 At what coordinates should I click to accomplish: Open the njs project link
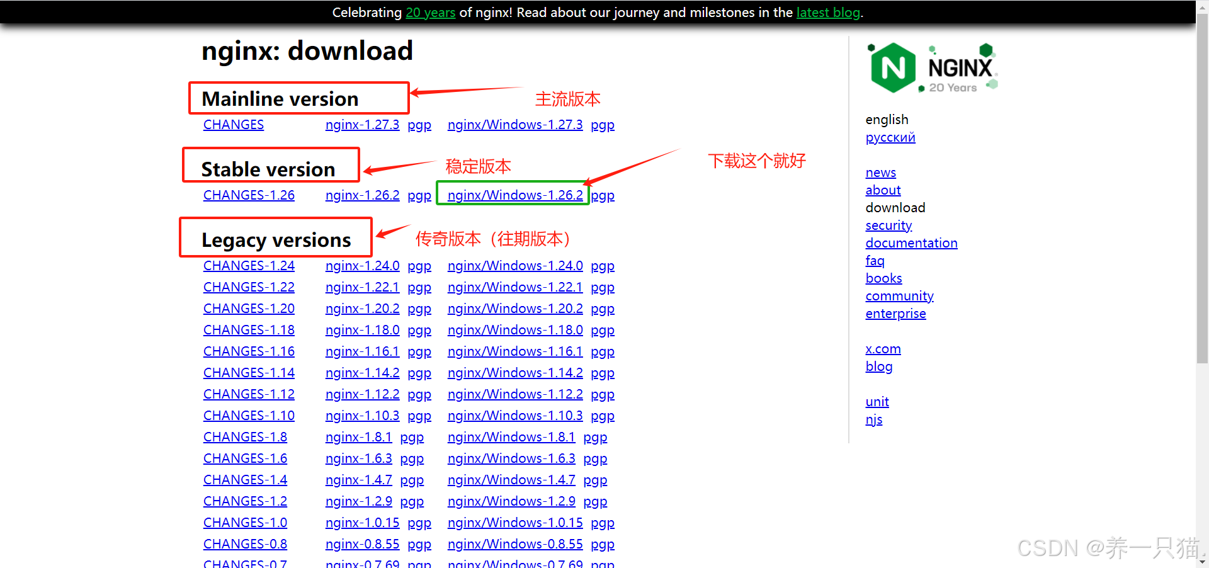874,419
